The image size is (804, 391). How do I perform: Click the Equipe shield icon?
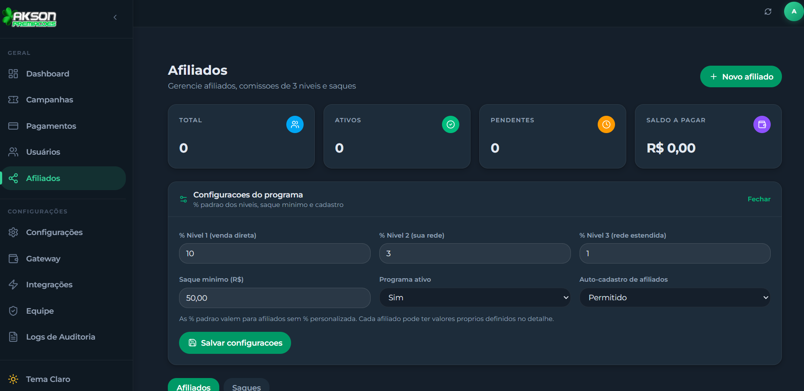point(13,311)
